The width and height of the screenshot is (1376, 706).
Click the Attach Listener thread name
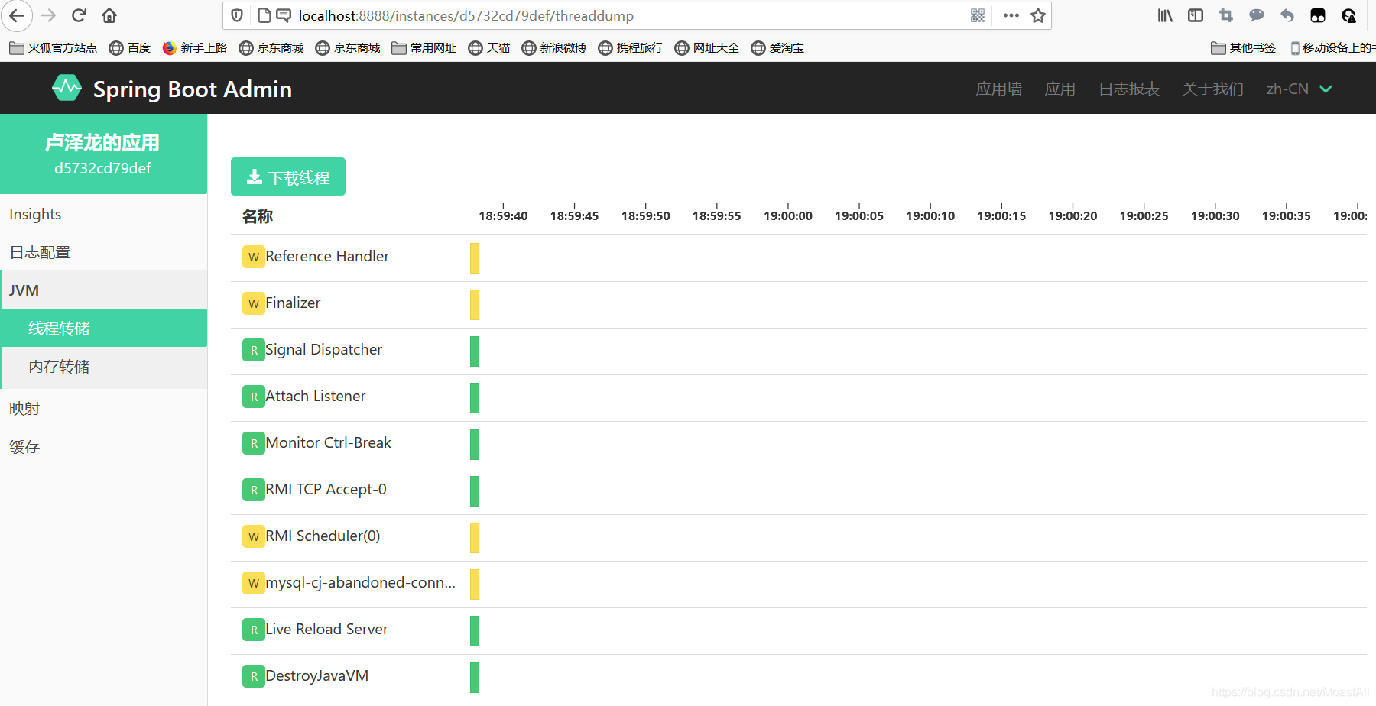click(x=316, y=396)
